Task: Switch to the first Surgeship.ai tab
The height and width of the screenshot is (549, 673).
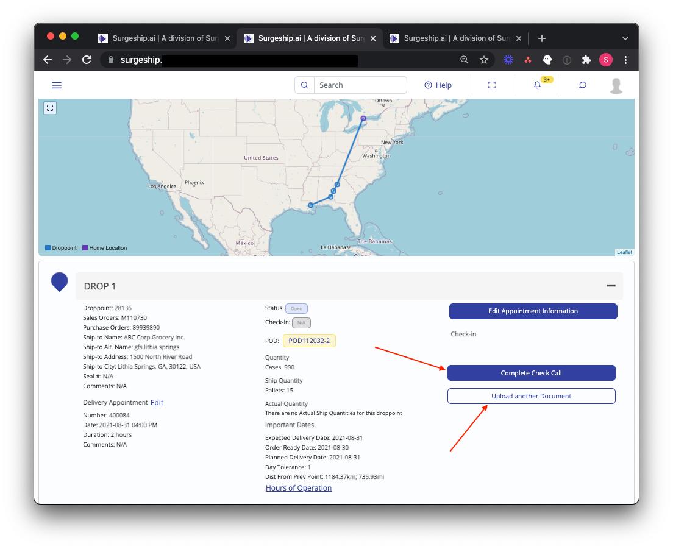Action: pos(165,38)
